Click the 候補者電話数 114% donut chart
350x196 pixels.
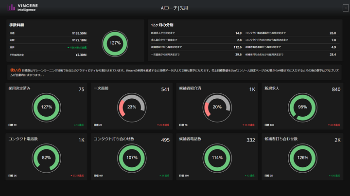click(x=217, y=158)
